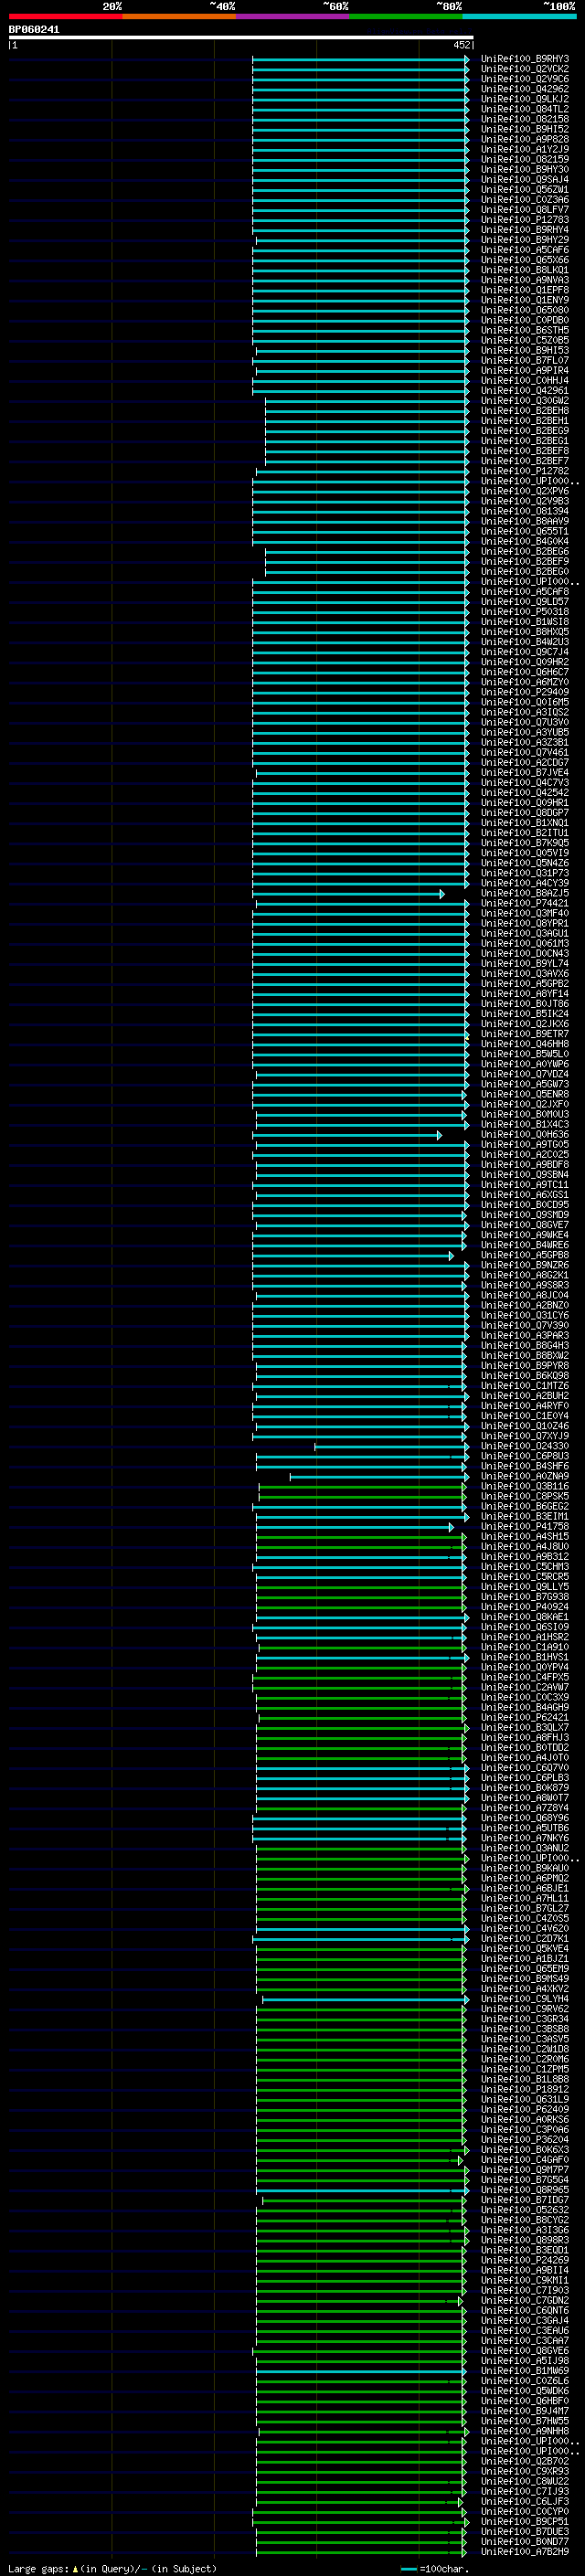Select the UniRef100_A7B2H9 label
585x2576 pixels.
tap(524, 2551)
